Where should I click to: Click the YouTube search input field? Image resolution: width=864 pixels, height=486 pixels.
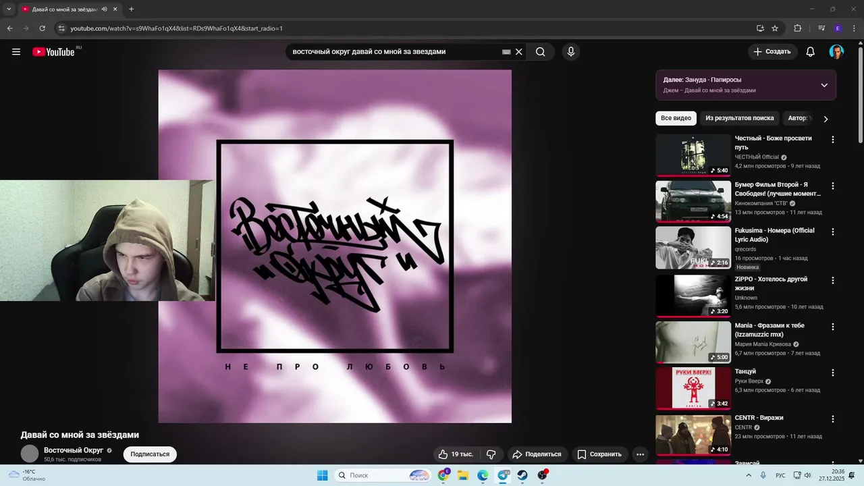pyautogui.click(x=395, y=52)
